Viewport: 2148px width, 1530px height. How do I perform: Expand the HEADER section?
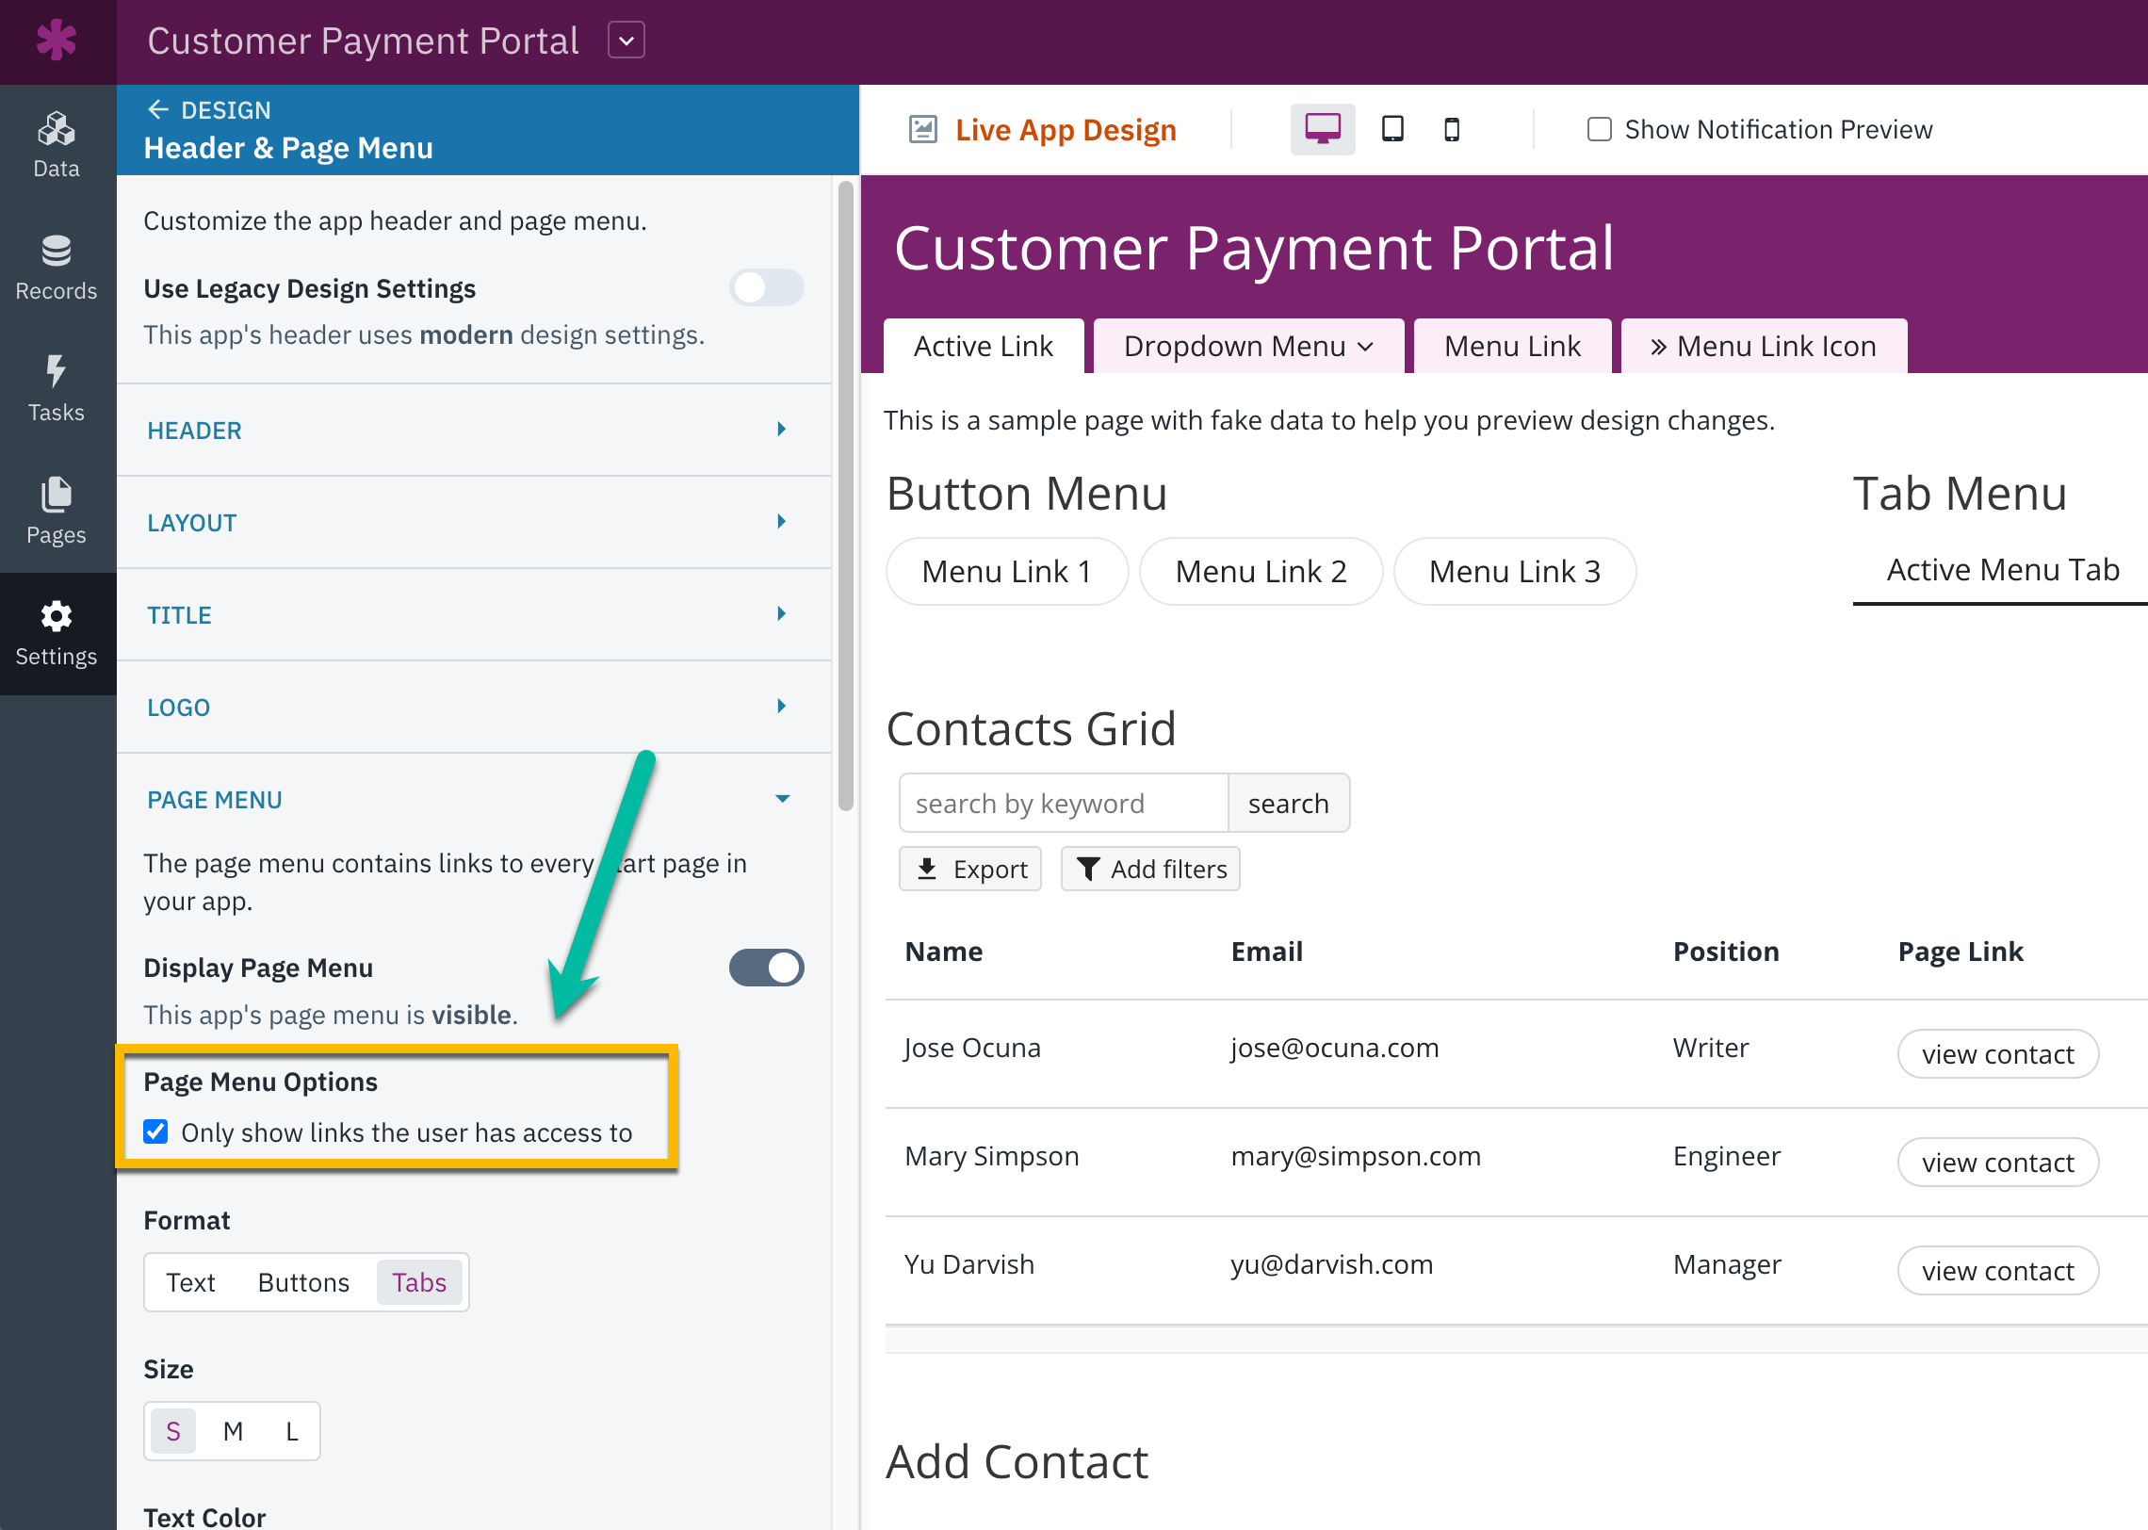point(474,430)
